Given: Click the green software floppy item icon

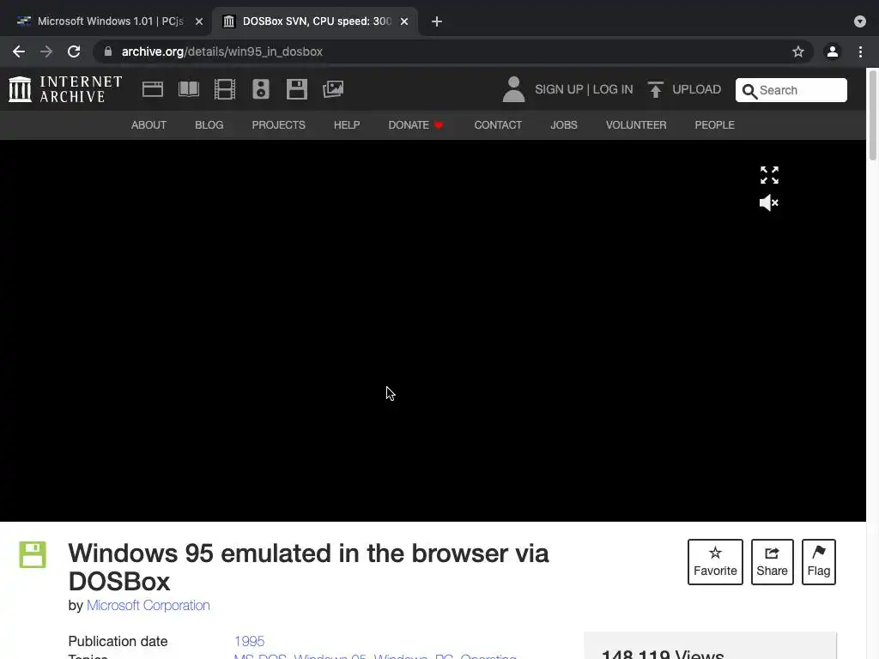Looking at the screenshot, I should (x=33, y=555).
